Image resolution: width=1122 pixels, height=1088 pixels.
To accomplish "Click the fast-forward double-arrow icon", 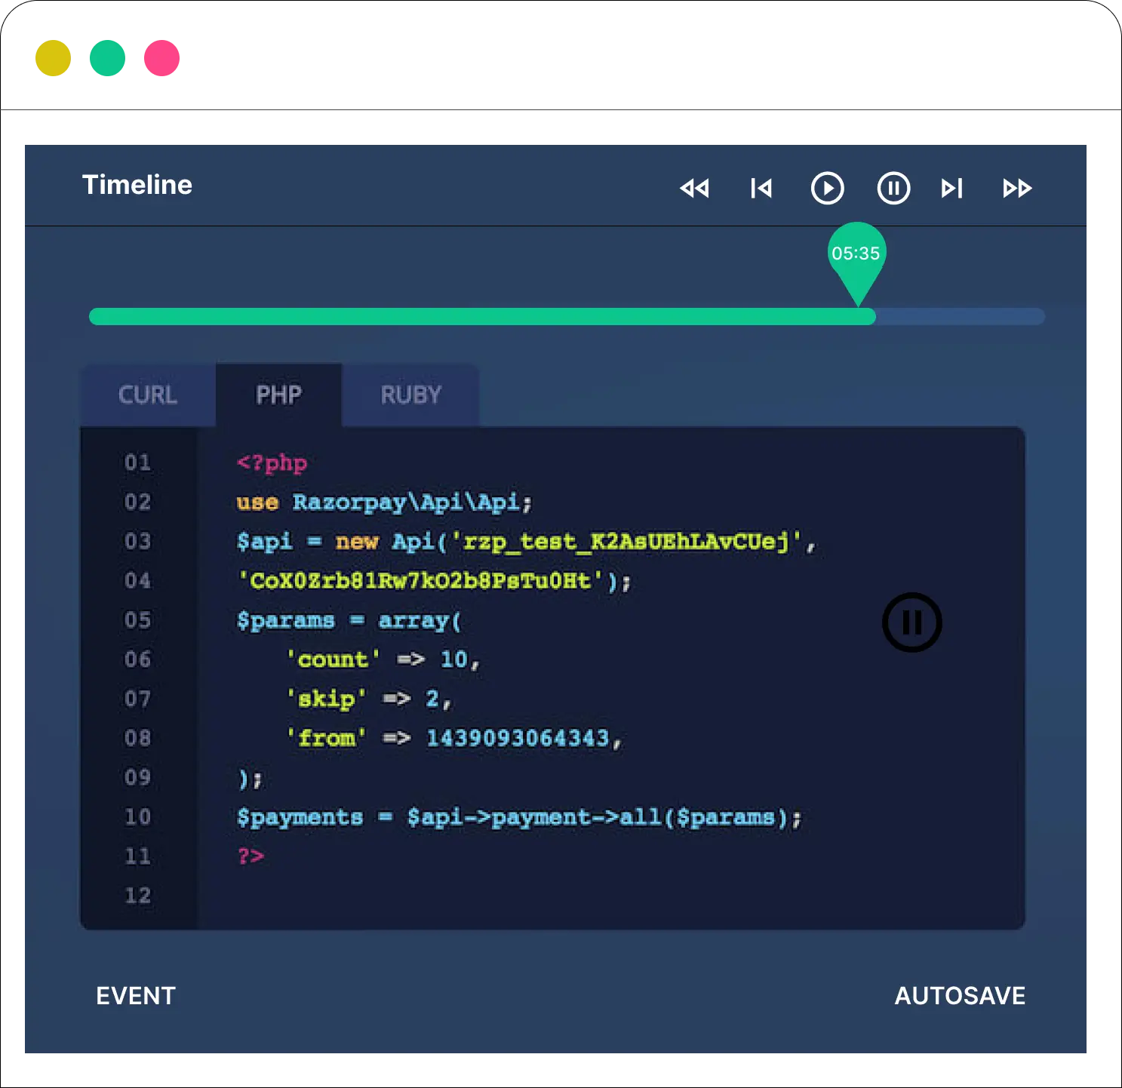I will point(1017,188).
